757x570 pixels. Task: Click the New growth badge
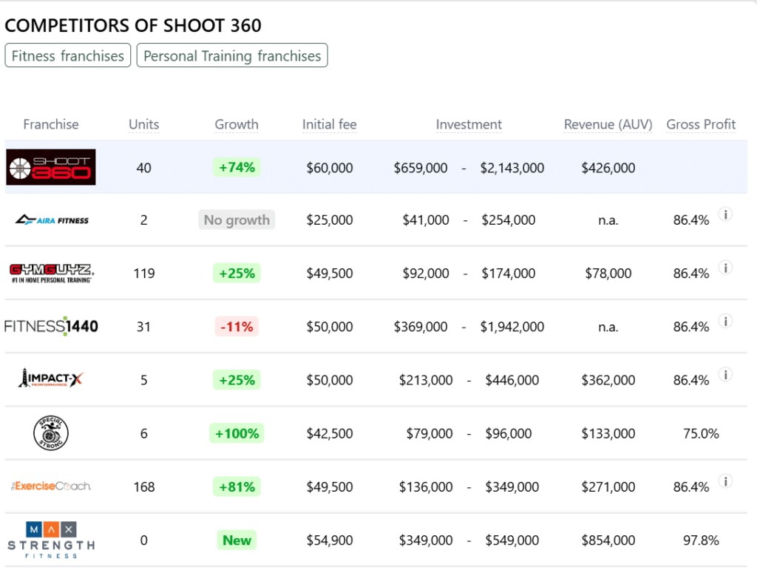[237, 540]
